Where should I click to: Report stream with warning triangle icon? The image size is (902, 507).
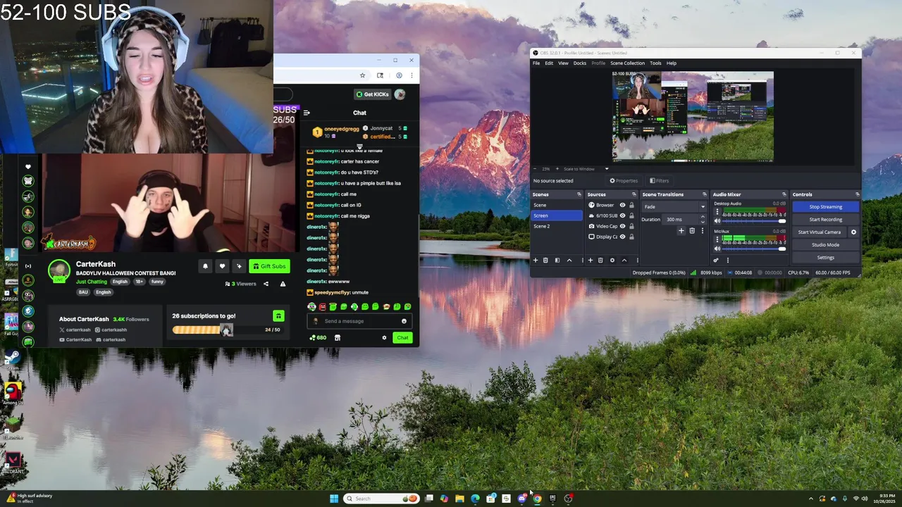[283, 284]
